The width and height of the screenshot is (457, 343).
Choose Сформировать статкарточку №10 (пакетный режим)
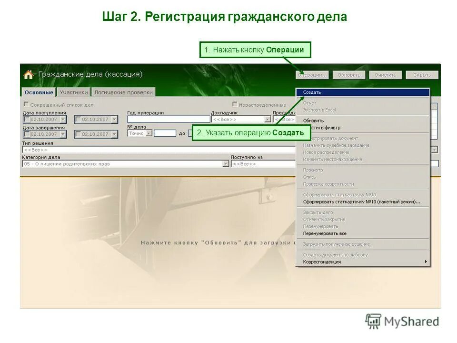coord(363,202)
